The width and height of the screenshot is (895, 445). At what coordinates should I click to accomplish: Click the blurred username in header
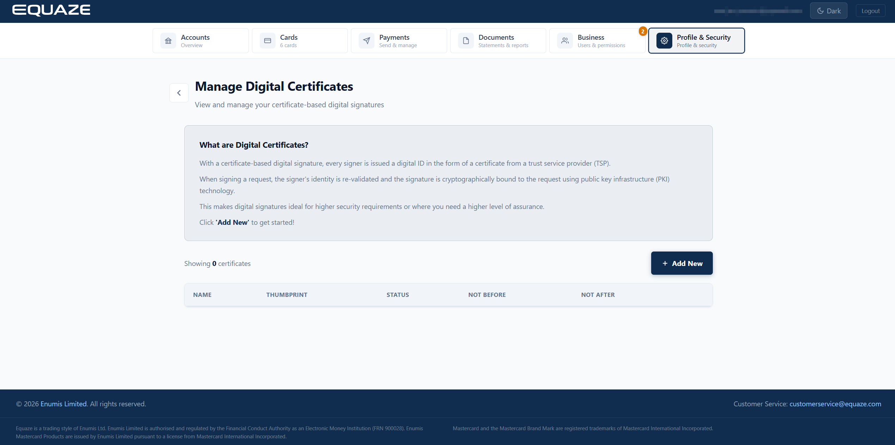(758, 11)
